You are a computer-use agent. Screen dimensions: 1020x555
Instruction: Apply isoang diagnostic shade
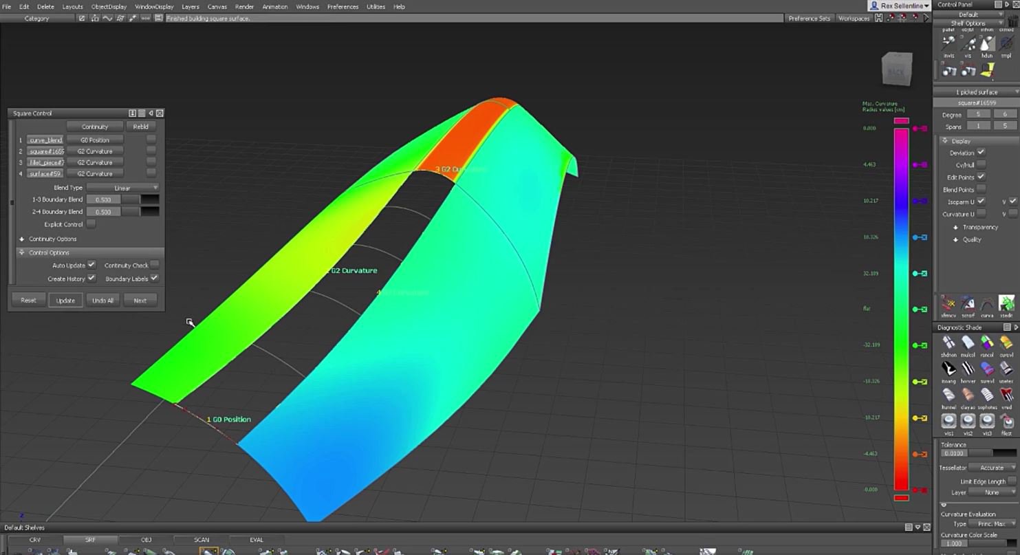[948, 369]
